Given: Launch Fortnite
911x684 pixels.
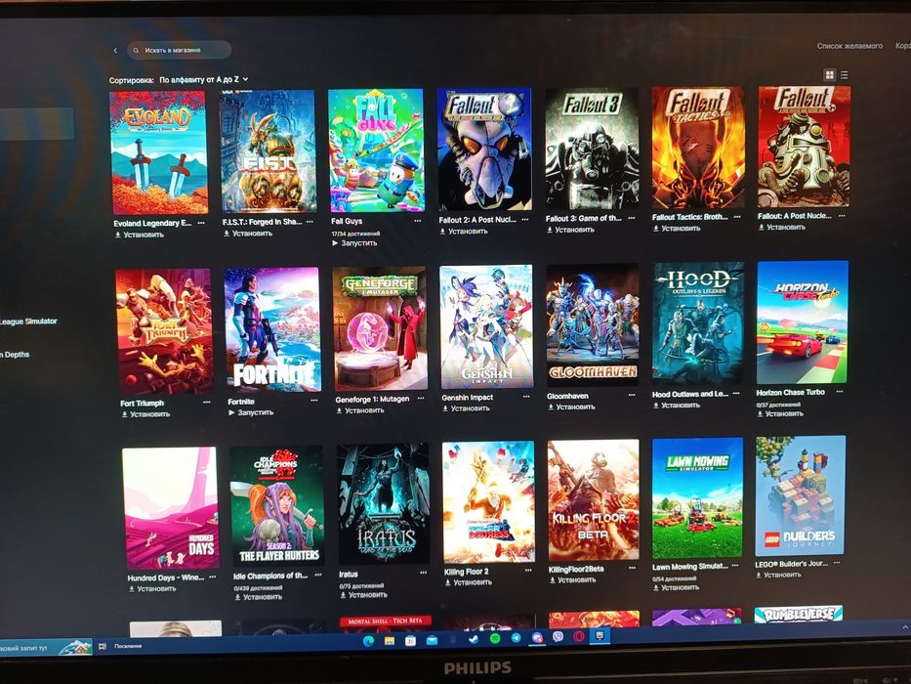Looking at the screenshot, I should pos(250,412).
